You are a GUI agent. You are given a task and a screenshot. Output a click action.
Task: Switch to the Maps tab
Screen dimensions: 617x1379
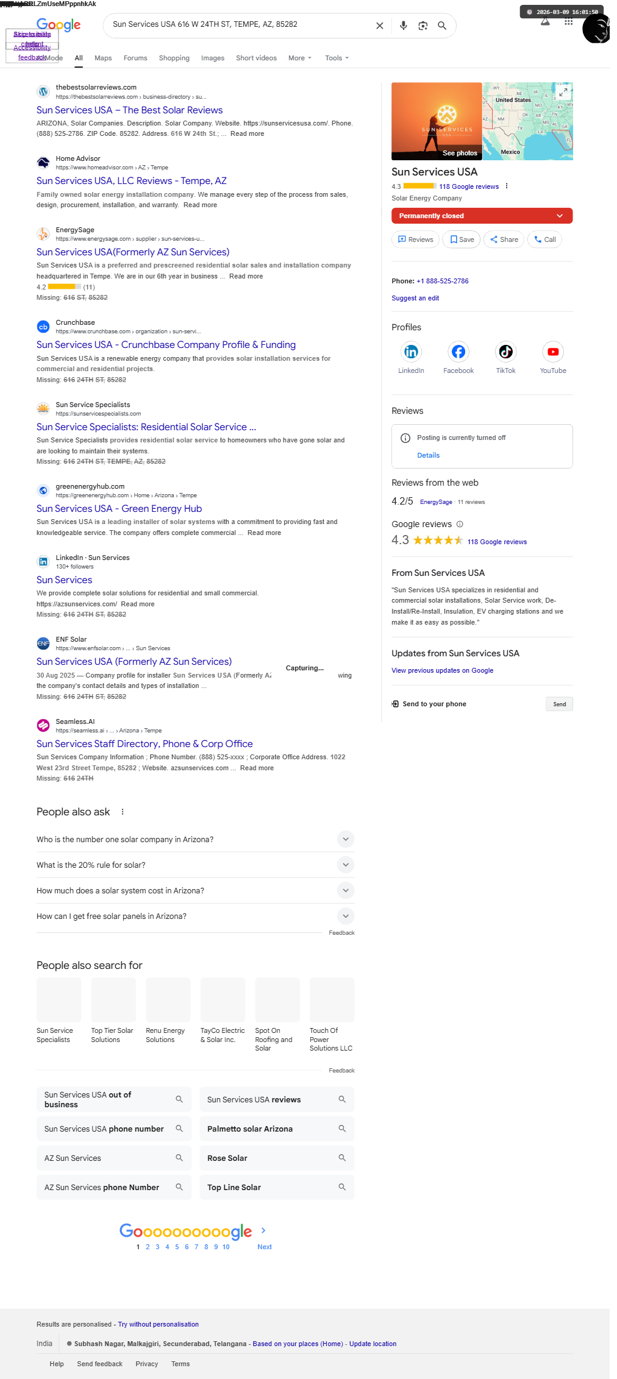tap(103, 58)
